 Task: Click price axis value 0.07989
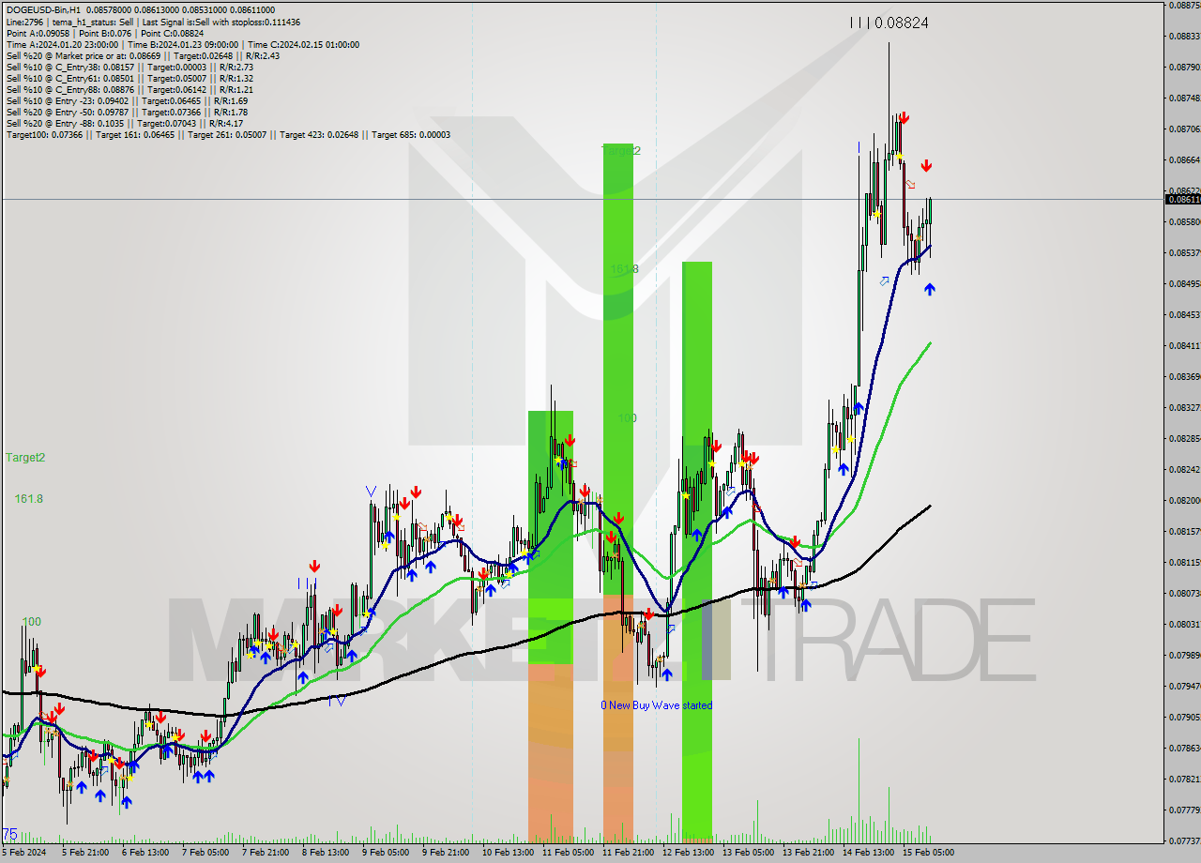1184,655
